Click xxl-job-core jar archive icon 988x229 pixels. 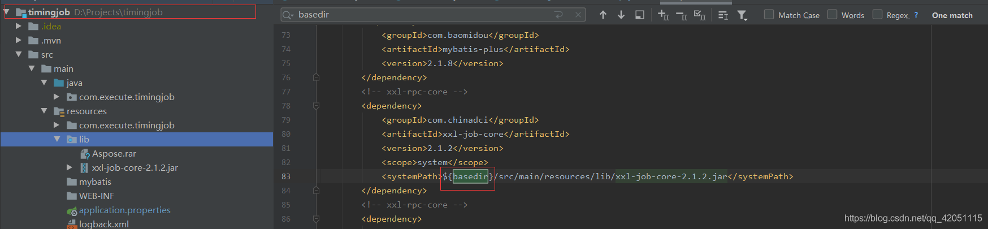[84, 167]
